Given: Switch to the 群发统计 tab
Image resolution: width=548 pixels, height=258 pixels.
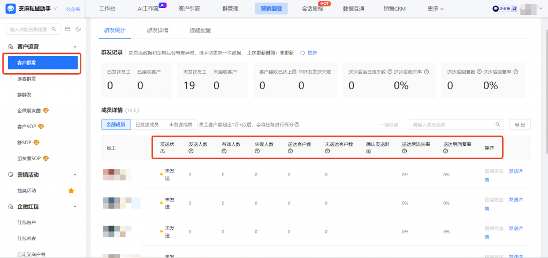Looking at the screenshot, I should pyautogui.click(x=115, y=30).
